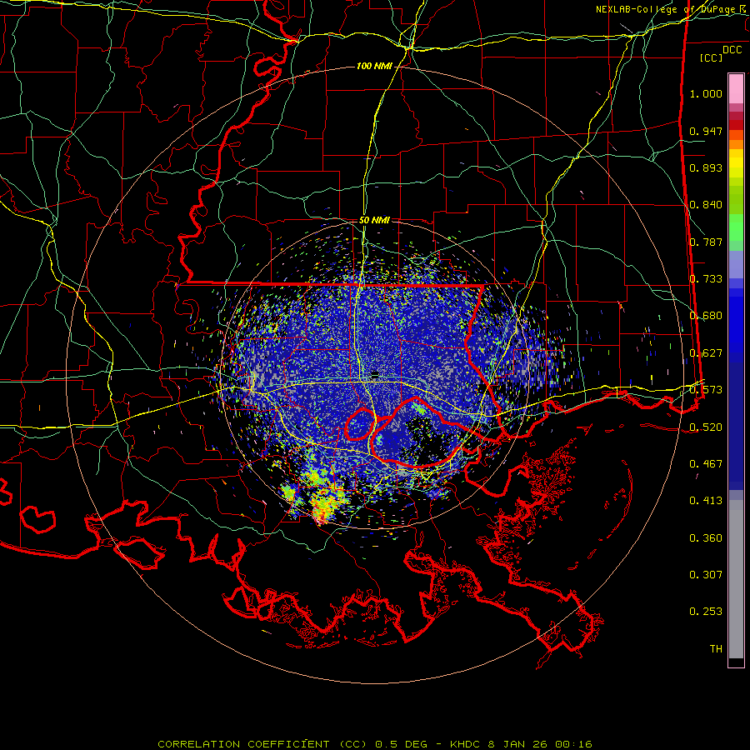Viewport: 750px width, 750px height.
Task: Select the 0.893 scale value
Action: tap(706, 167)
